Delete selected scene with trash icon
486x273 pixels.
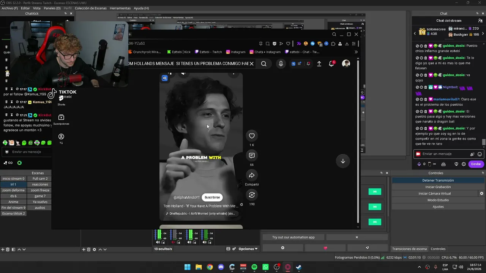tap(8, 249)
